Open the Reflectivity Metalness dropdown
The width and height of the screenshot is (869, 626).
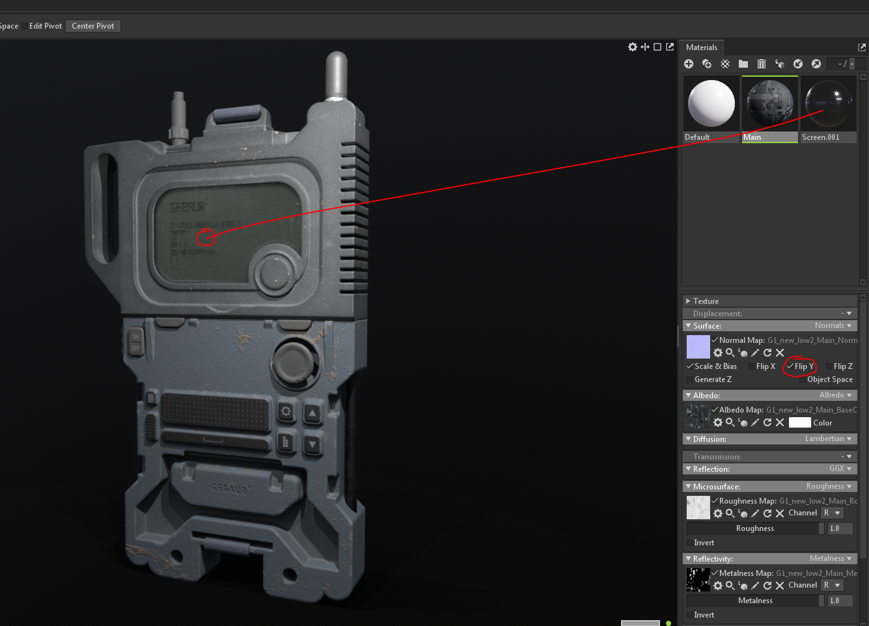(x=831, y=558)
